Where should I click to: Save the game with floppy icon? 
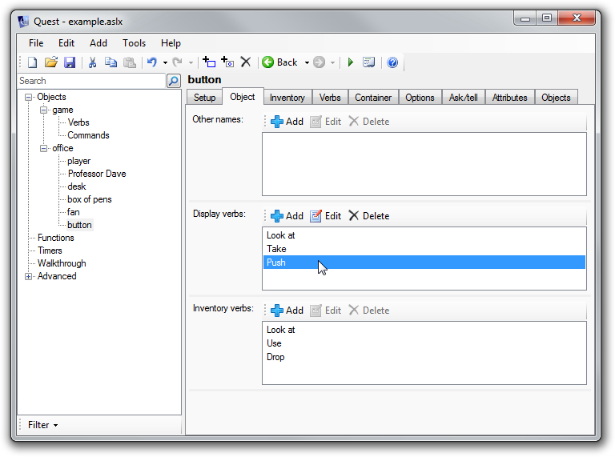pos(70,62)
